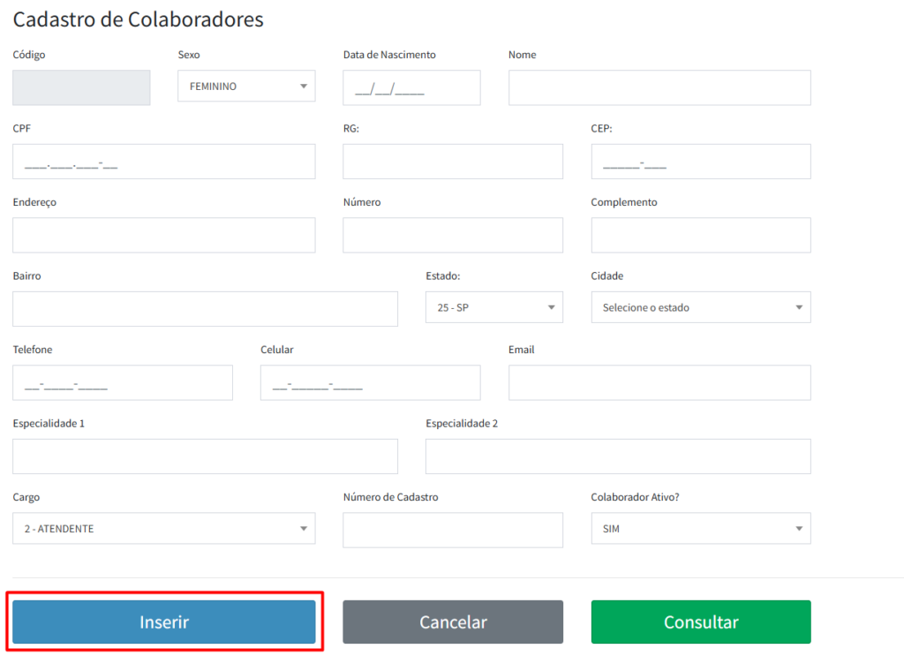Focus the Celular mobile number field
Viewport: 904px width, 671px height.
tap(370, 382)
